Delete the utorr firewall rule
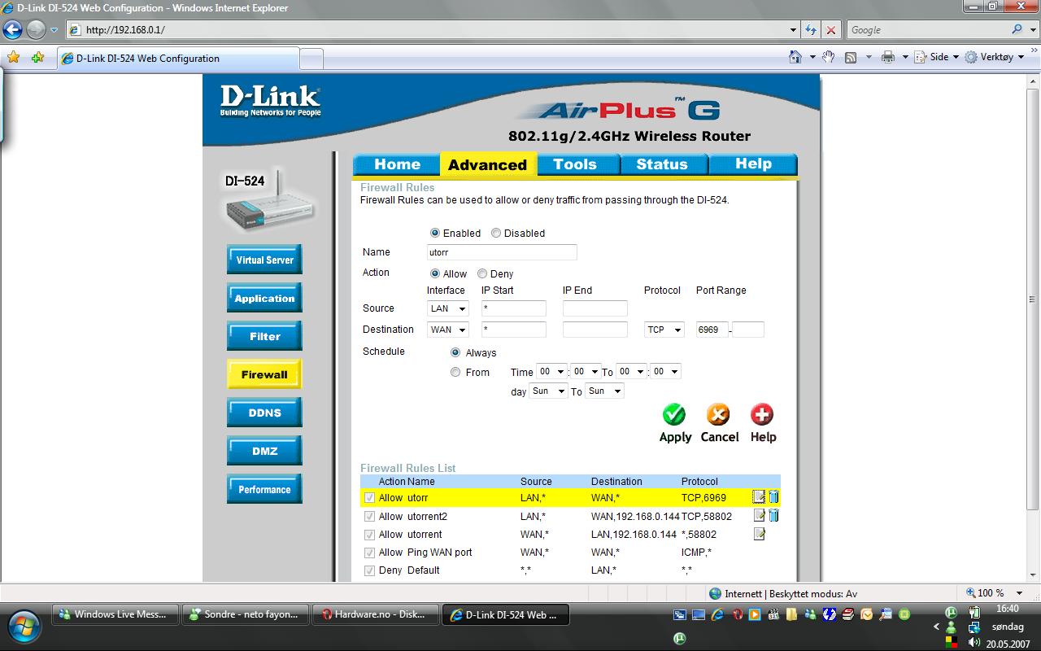This screenshot has height=651, width=1041. (773, 496)
